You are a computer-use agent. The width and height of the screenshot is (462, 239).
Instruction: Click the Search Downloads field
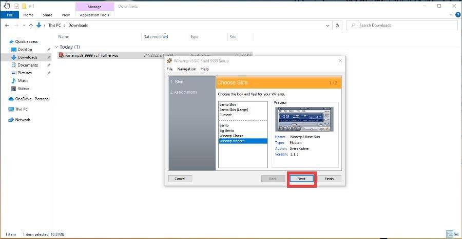(401, 25)
